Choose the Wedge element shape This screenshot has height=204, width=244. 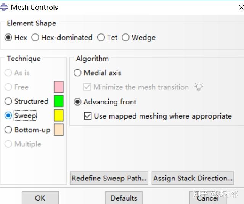tap(126, 38)
